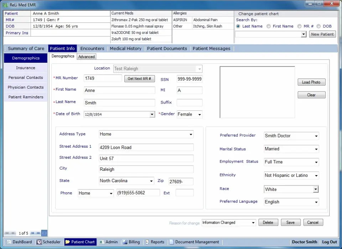Image resolution: width=342 pixels, height=249 pixels.
Task: Jump to the last patient record
Action: pos(38,233)
